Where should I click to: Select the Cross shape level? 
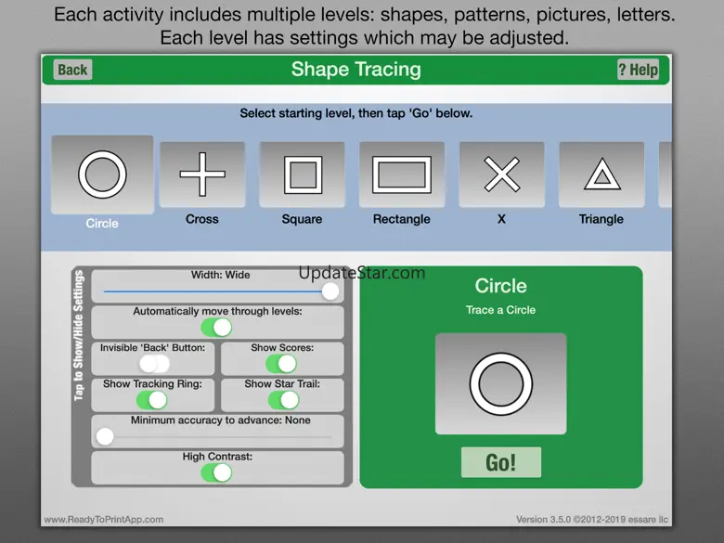coord(202,175)
